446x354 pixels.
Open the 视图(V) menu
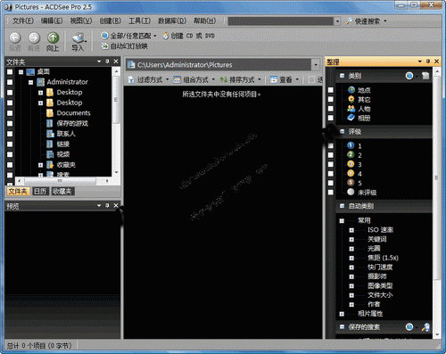[x=81, y=21]
